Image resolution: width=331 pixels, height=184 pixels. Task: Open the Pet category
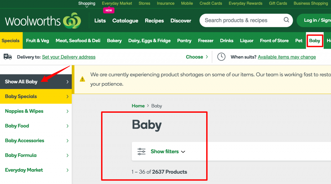click(x=299, y=40)
